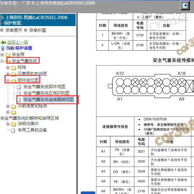Expand the 安全带 tree node
The width and height of the screenshot is (194, 194).
point(2,55)
